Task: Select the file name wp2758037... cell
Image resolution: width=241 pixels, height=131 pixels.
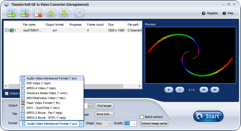Action: point(32,30)
